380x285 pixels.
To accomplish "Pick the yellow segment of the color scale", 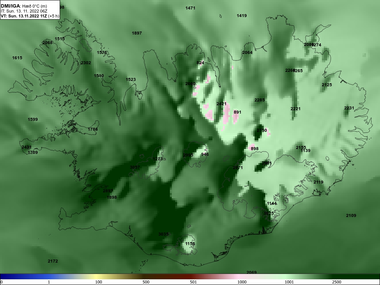I will 97,277.
